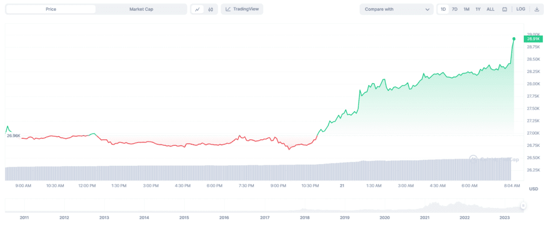Click the green endpoint dot on chart
Image resolution: width=553 pixels, height=229 pixels.
[514, 39]
